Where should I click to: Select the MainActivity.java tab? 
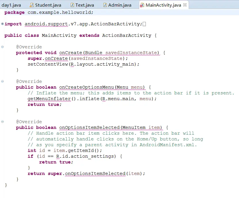[163, 5]
